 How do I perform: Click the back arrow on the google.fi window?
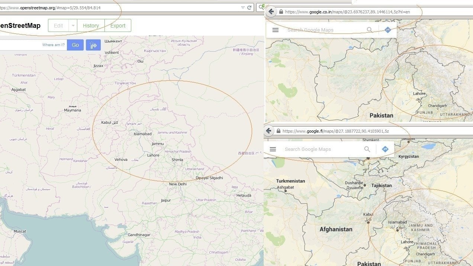[x=268, y=131]
